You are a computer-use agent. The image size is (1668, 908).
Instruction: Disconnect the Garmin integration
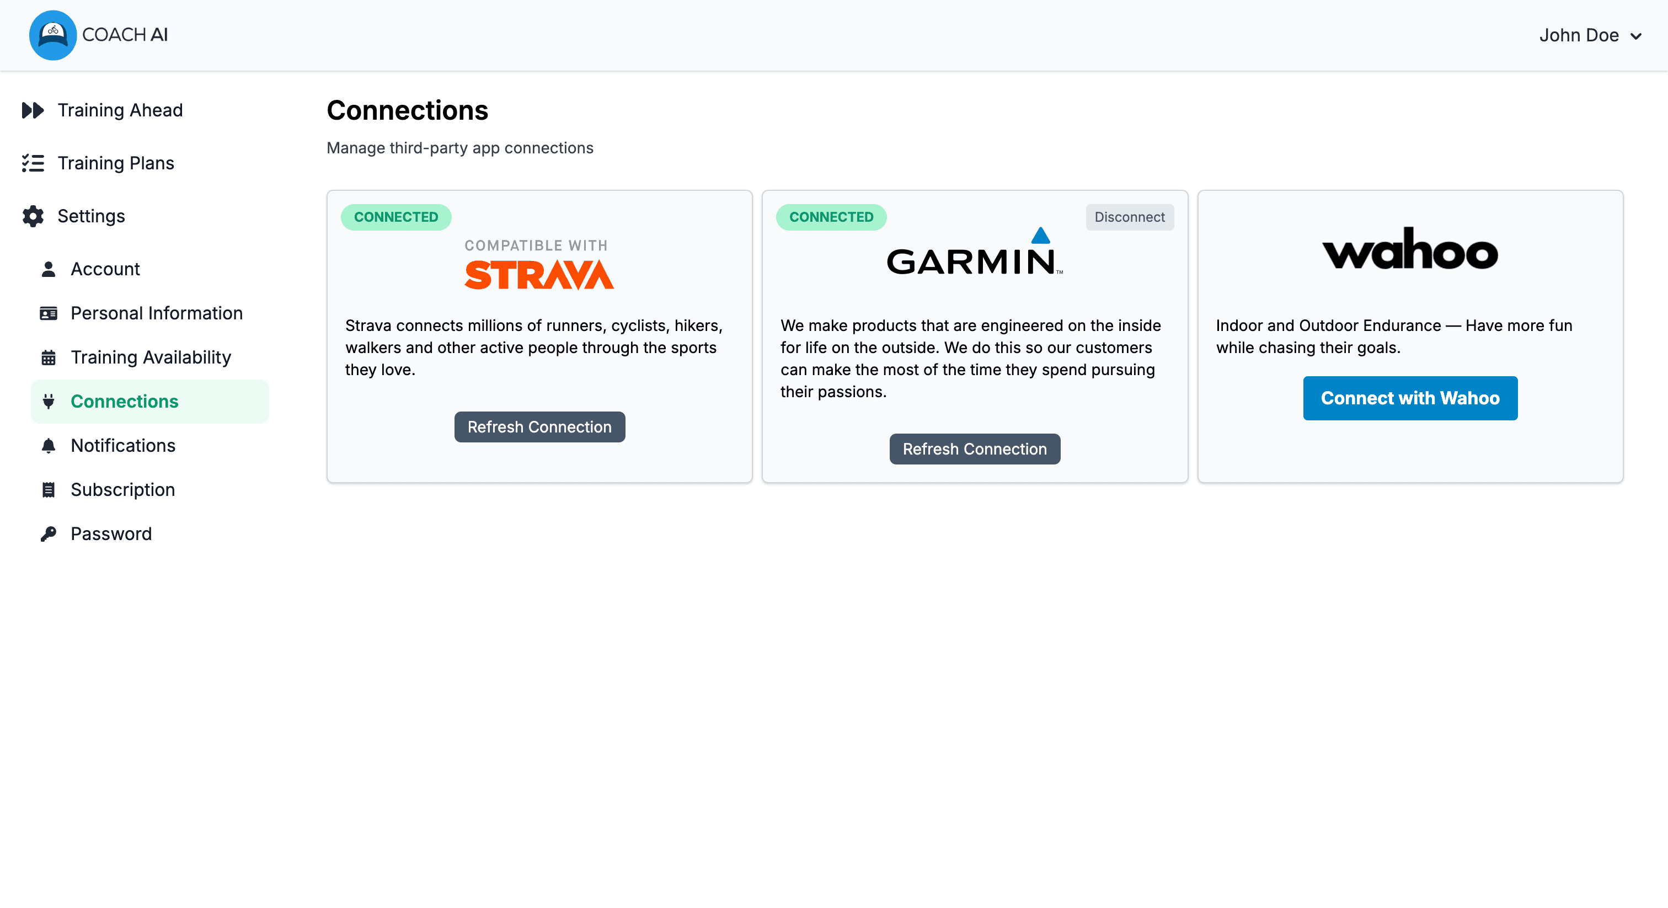click(x=1129, y=217)
